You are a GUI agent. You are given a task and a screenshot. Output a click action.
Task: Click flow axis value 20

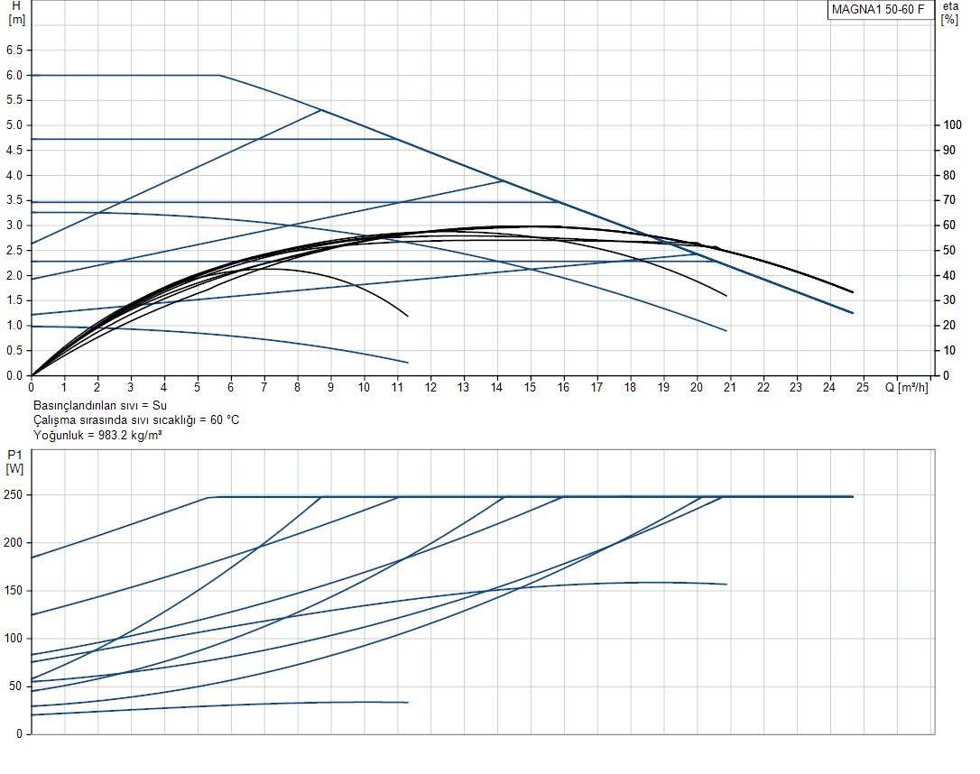697,387
